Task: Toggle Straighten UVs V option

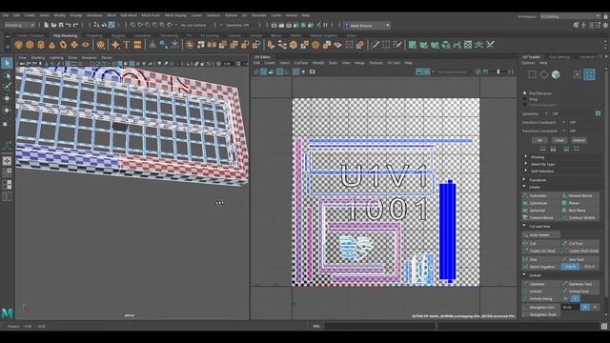Action: coord(595,307)
